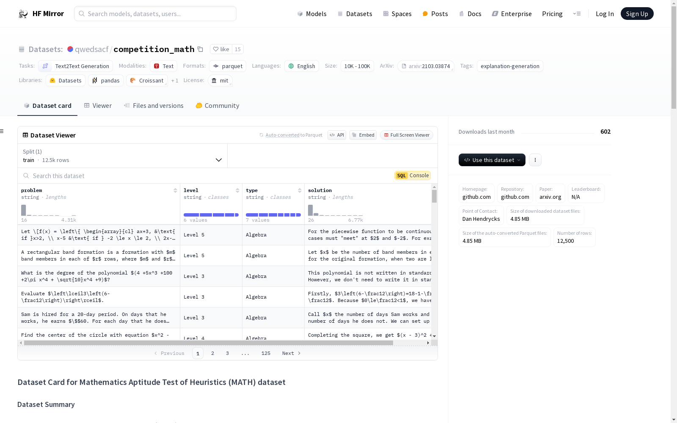This screenshot has width=677, height=423.
Task: Go to page 2 of rows
Action: click(x=212, y=353)
